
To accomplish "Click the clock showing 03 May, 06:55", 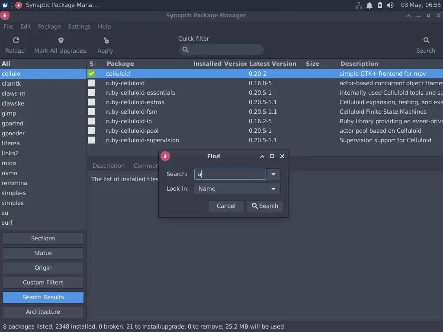I will tap(421, 5).
